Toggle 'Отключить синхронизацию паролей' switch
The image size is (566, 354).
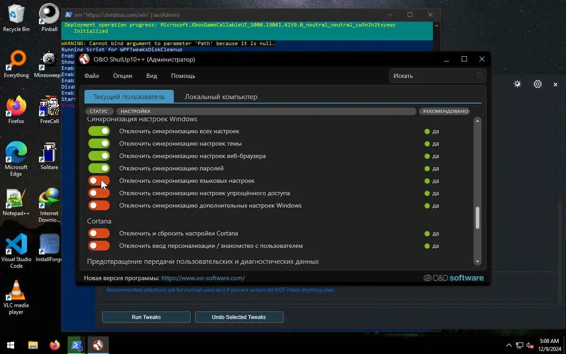point(99,168)
